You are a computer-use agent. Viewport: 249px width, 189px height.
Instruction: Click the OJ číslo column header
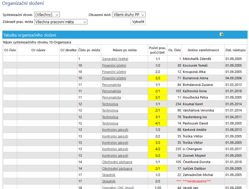[10, 50]
